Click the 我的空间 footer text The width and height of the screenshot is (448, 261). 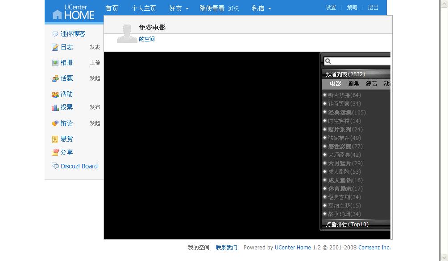click(199, 248)
